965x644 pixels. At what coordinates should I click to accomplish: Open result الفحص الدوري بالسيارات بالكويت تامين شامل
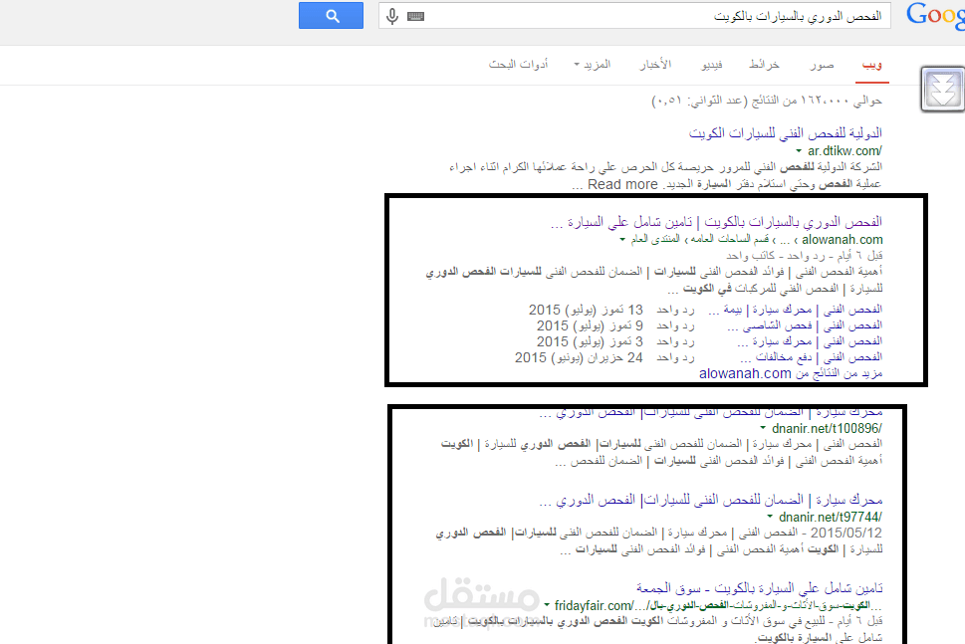(716, 221)
